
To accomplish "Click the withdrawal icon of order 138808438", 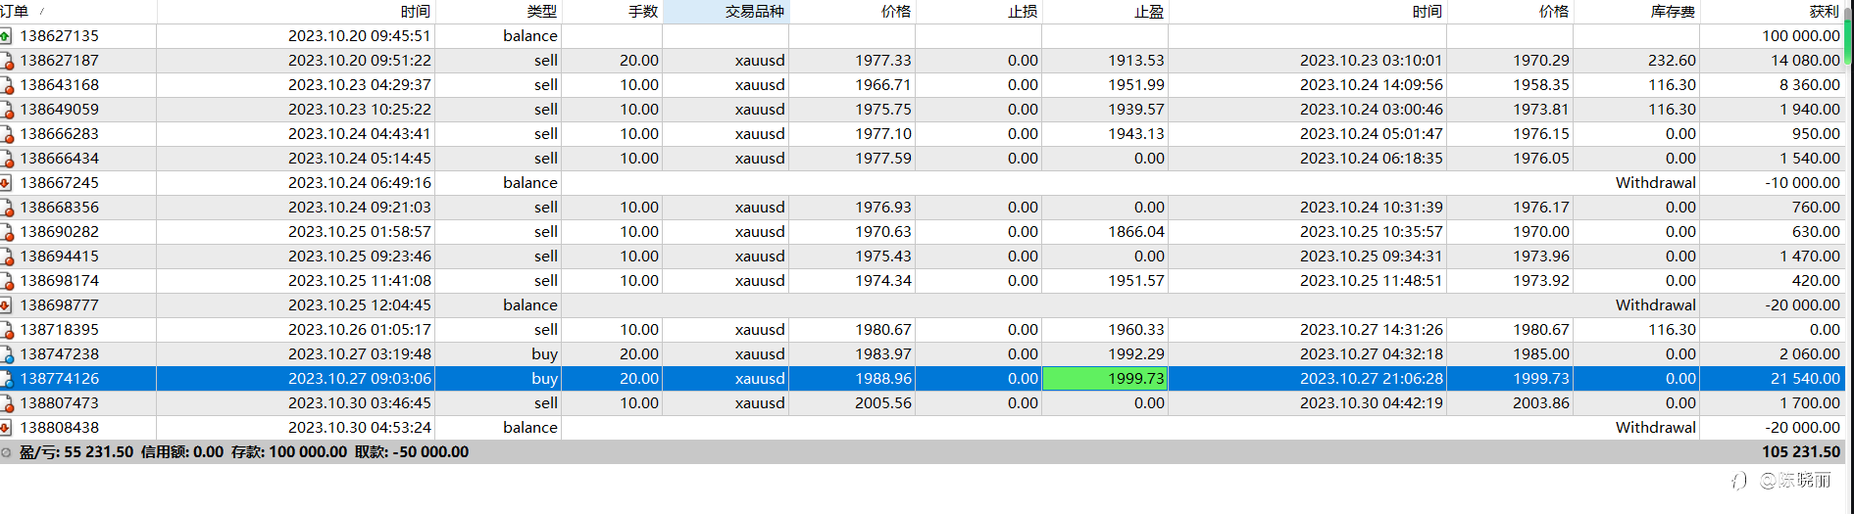I will point(6,428).
